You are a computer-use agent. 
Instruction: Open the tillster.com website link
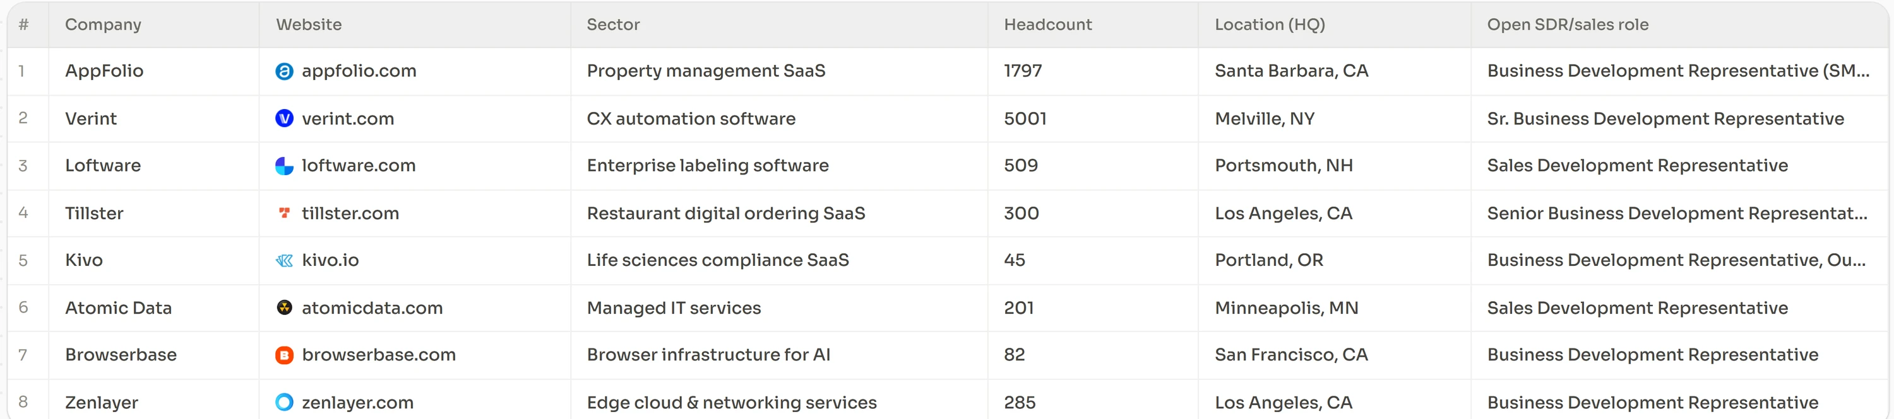tap(350, 214)
